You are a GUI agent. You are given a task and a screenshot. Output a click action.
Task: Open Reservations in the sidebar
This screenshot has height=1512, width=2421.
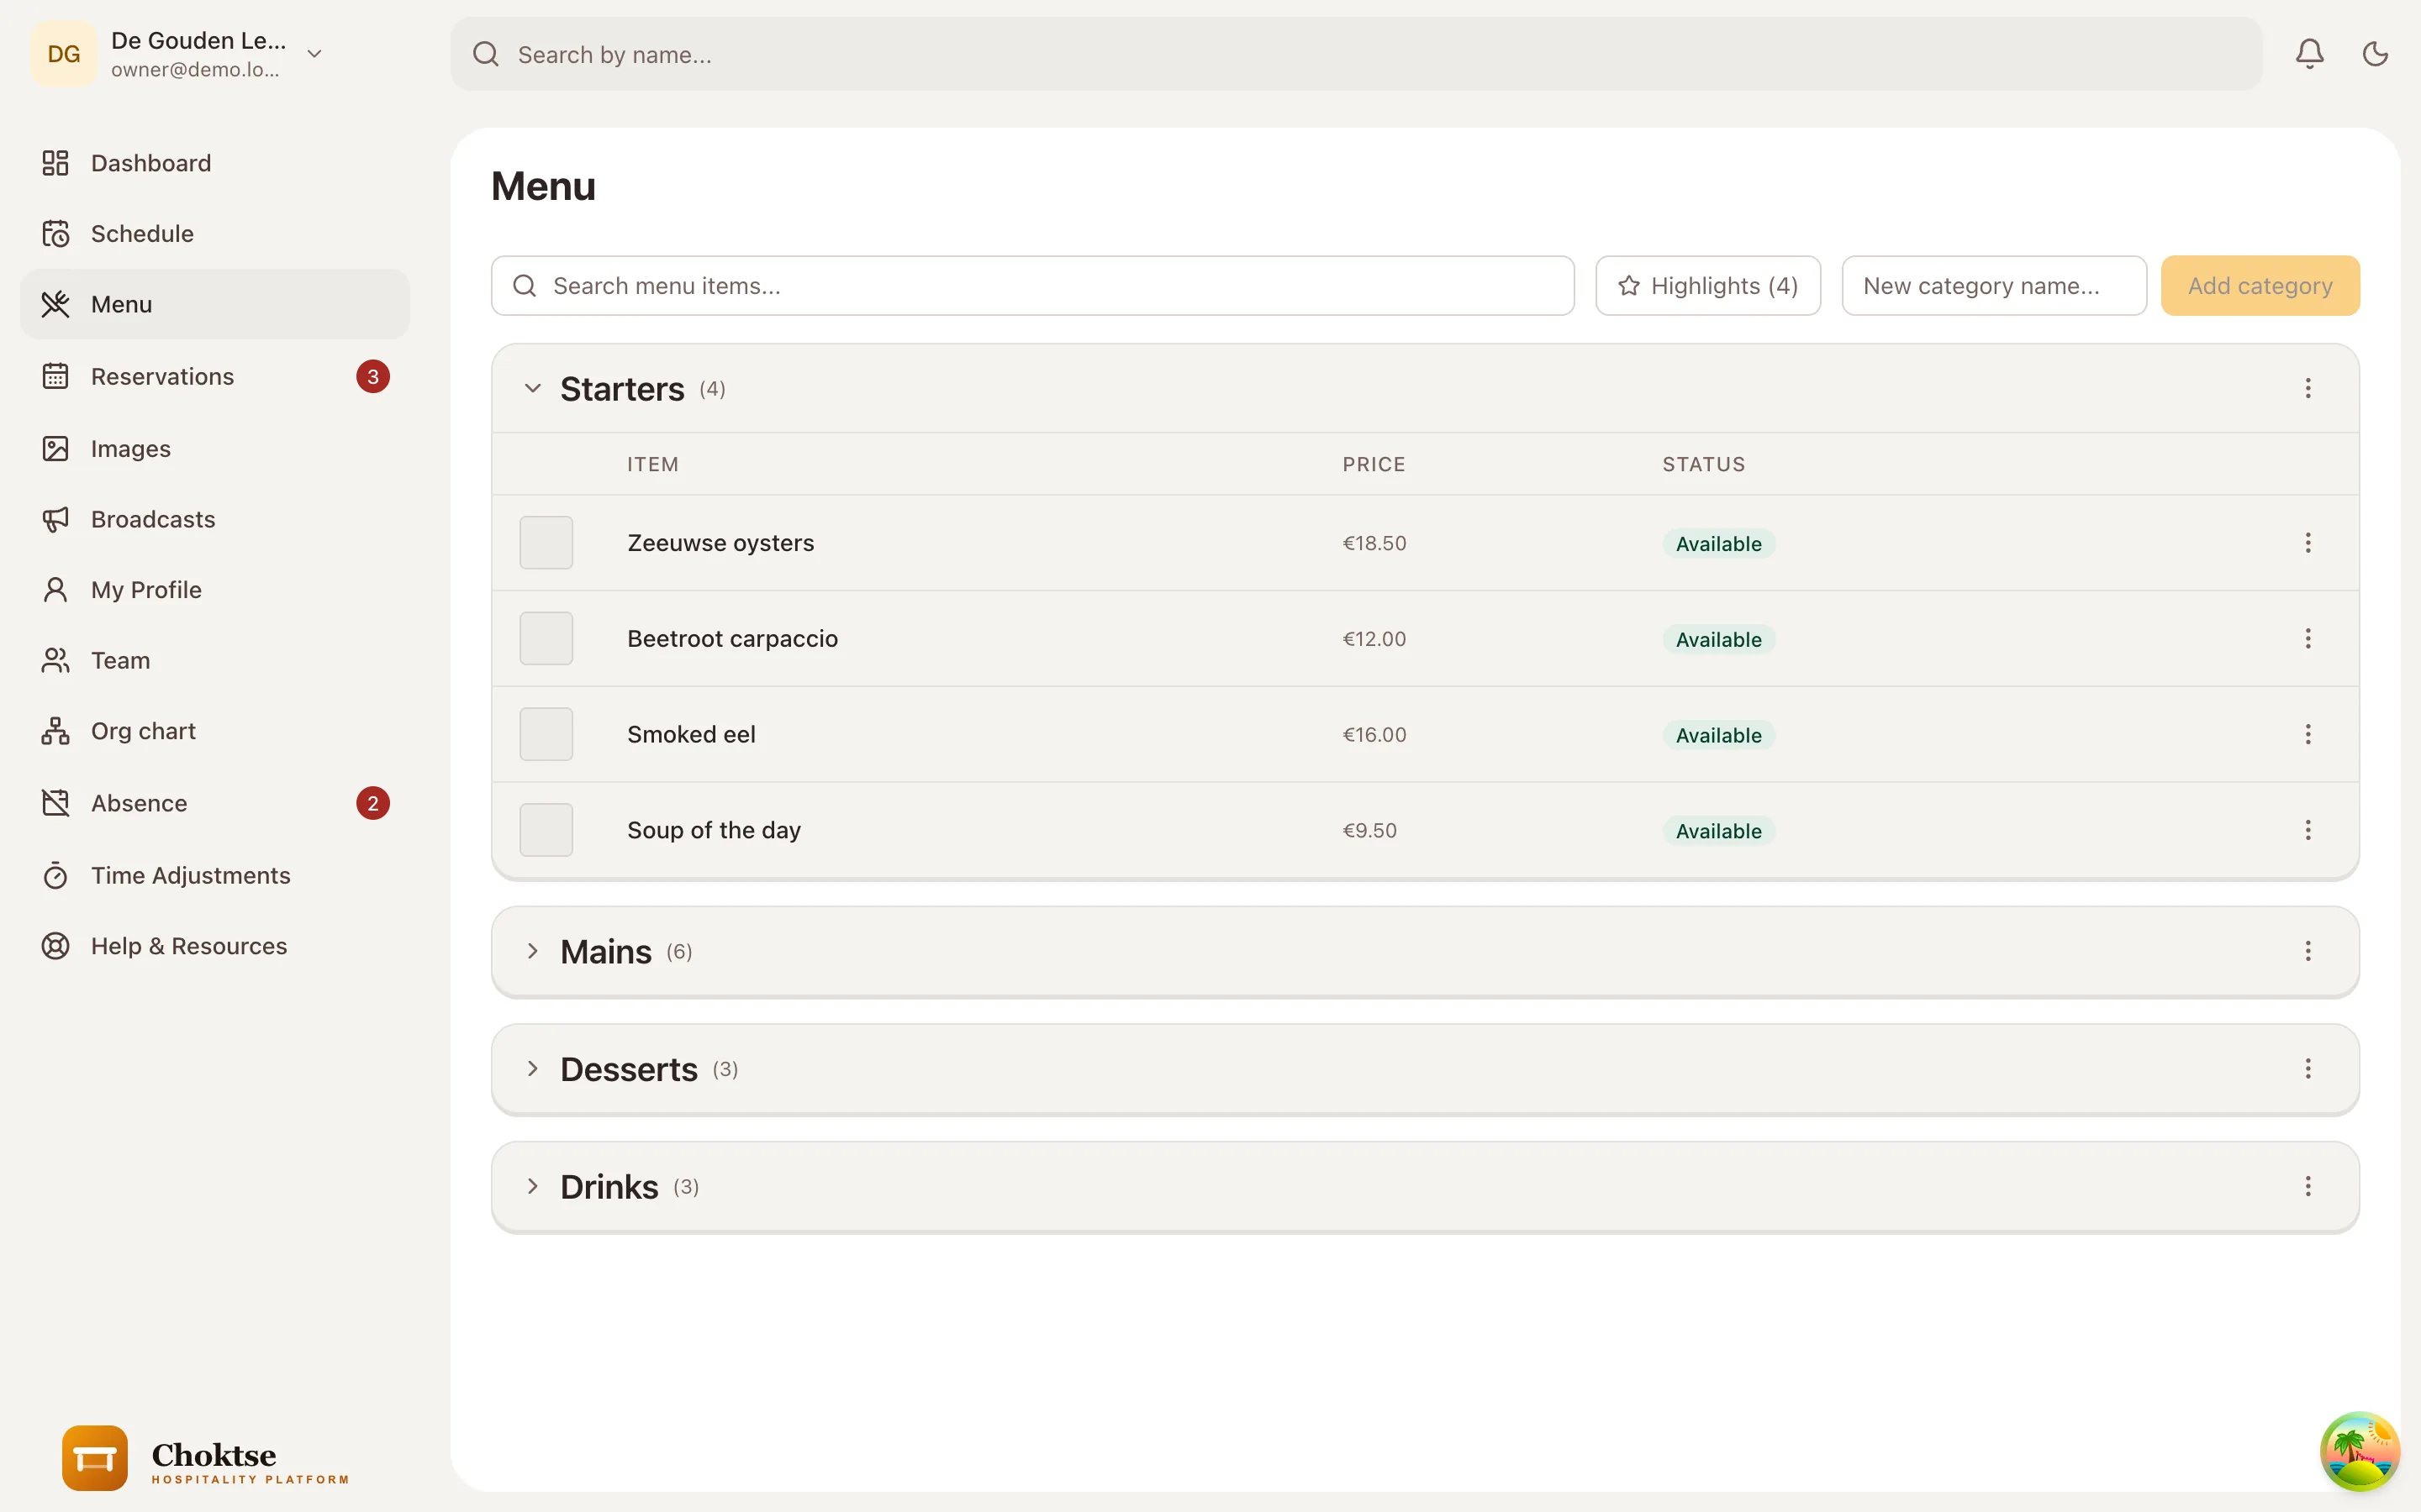215,376
